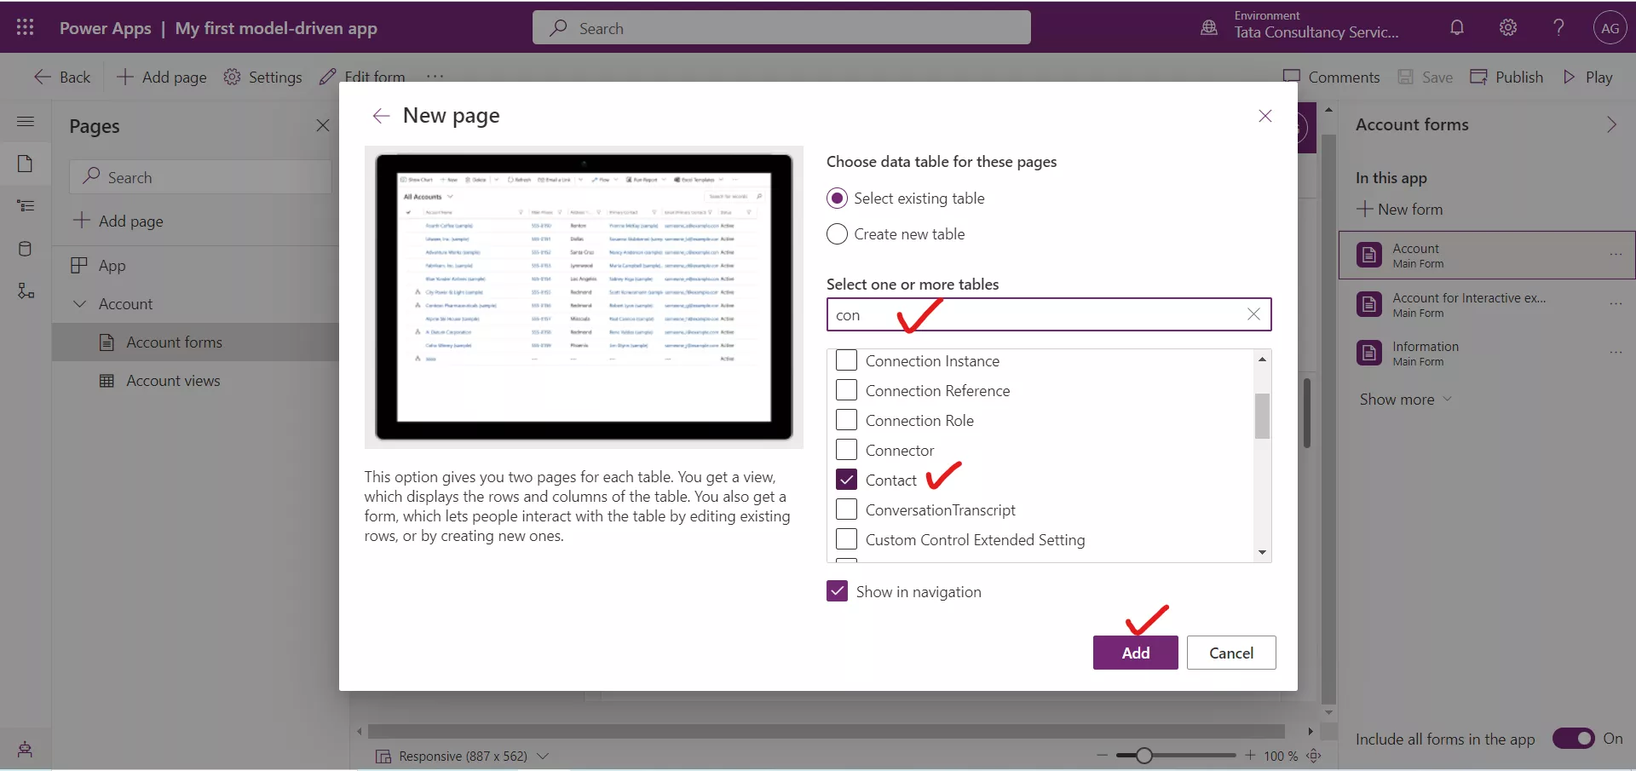Check the Connection Instance checkbox

tap(846, 360)
